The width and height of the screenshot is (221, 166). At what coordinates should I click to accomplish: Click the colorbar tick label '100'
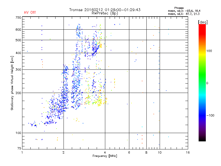click(x=209, y=51)
